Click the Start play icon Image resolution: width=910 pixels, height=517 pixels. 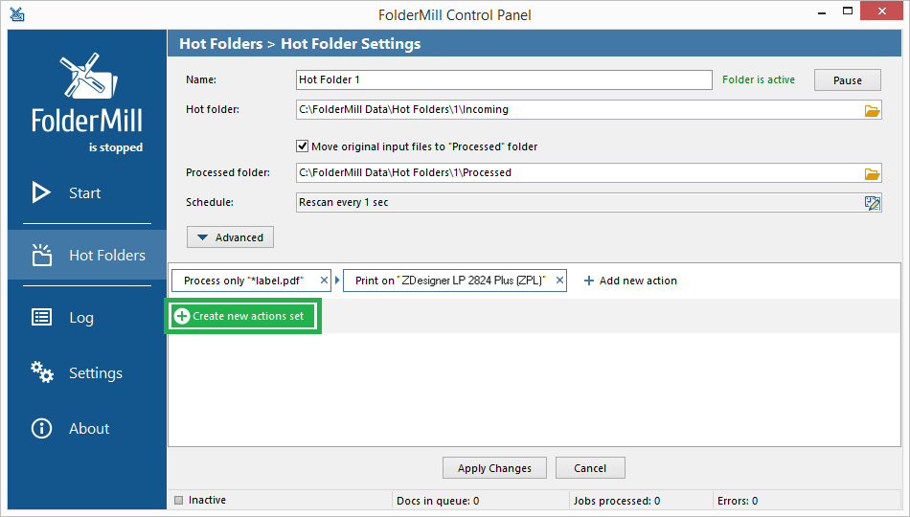40,192
